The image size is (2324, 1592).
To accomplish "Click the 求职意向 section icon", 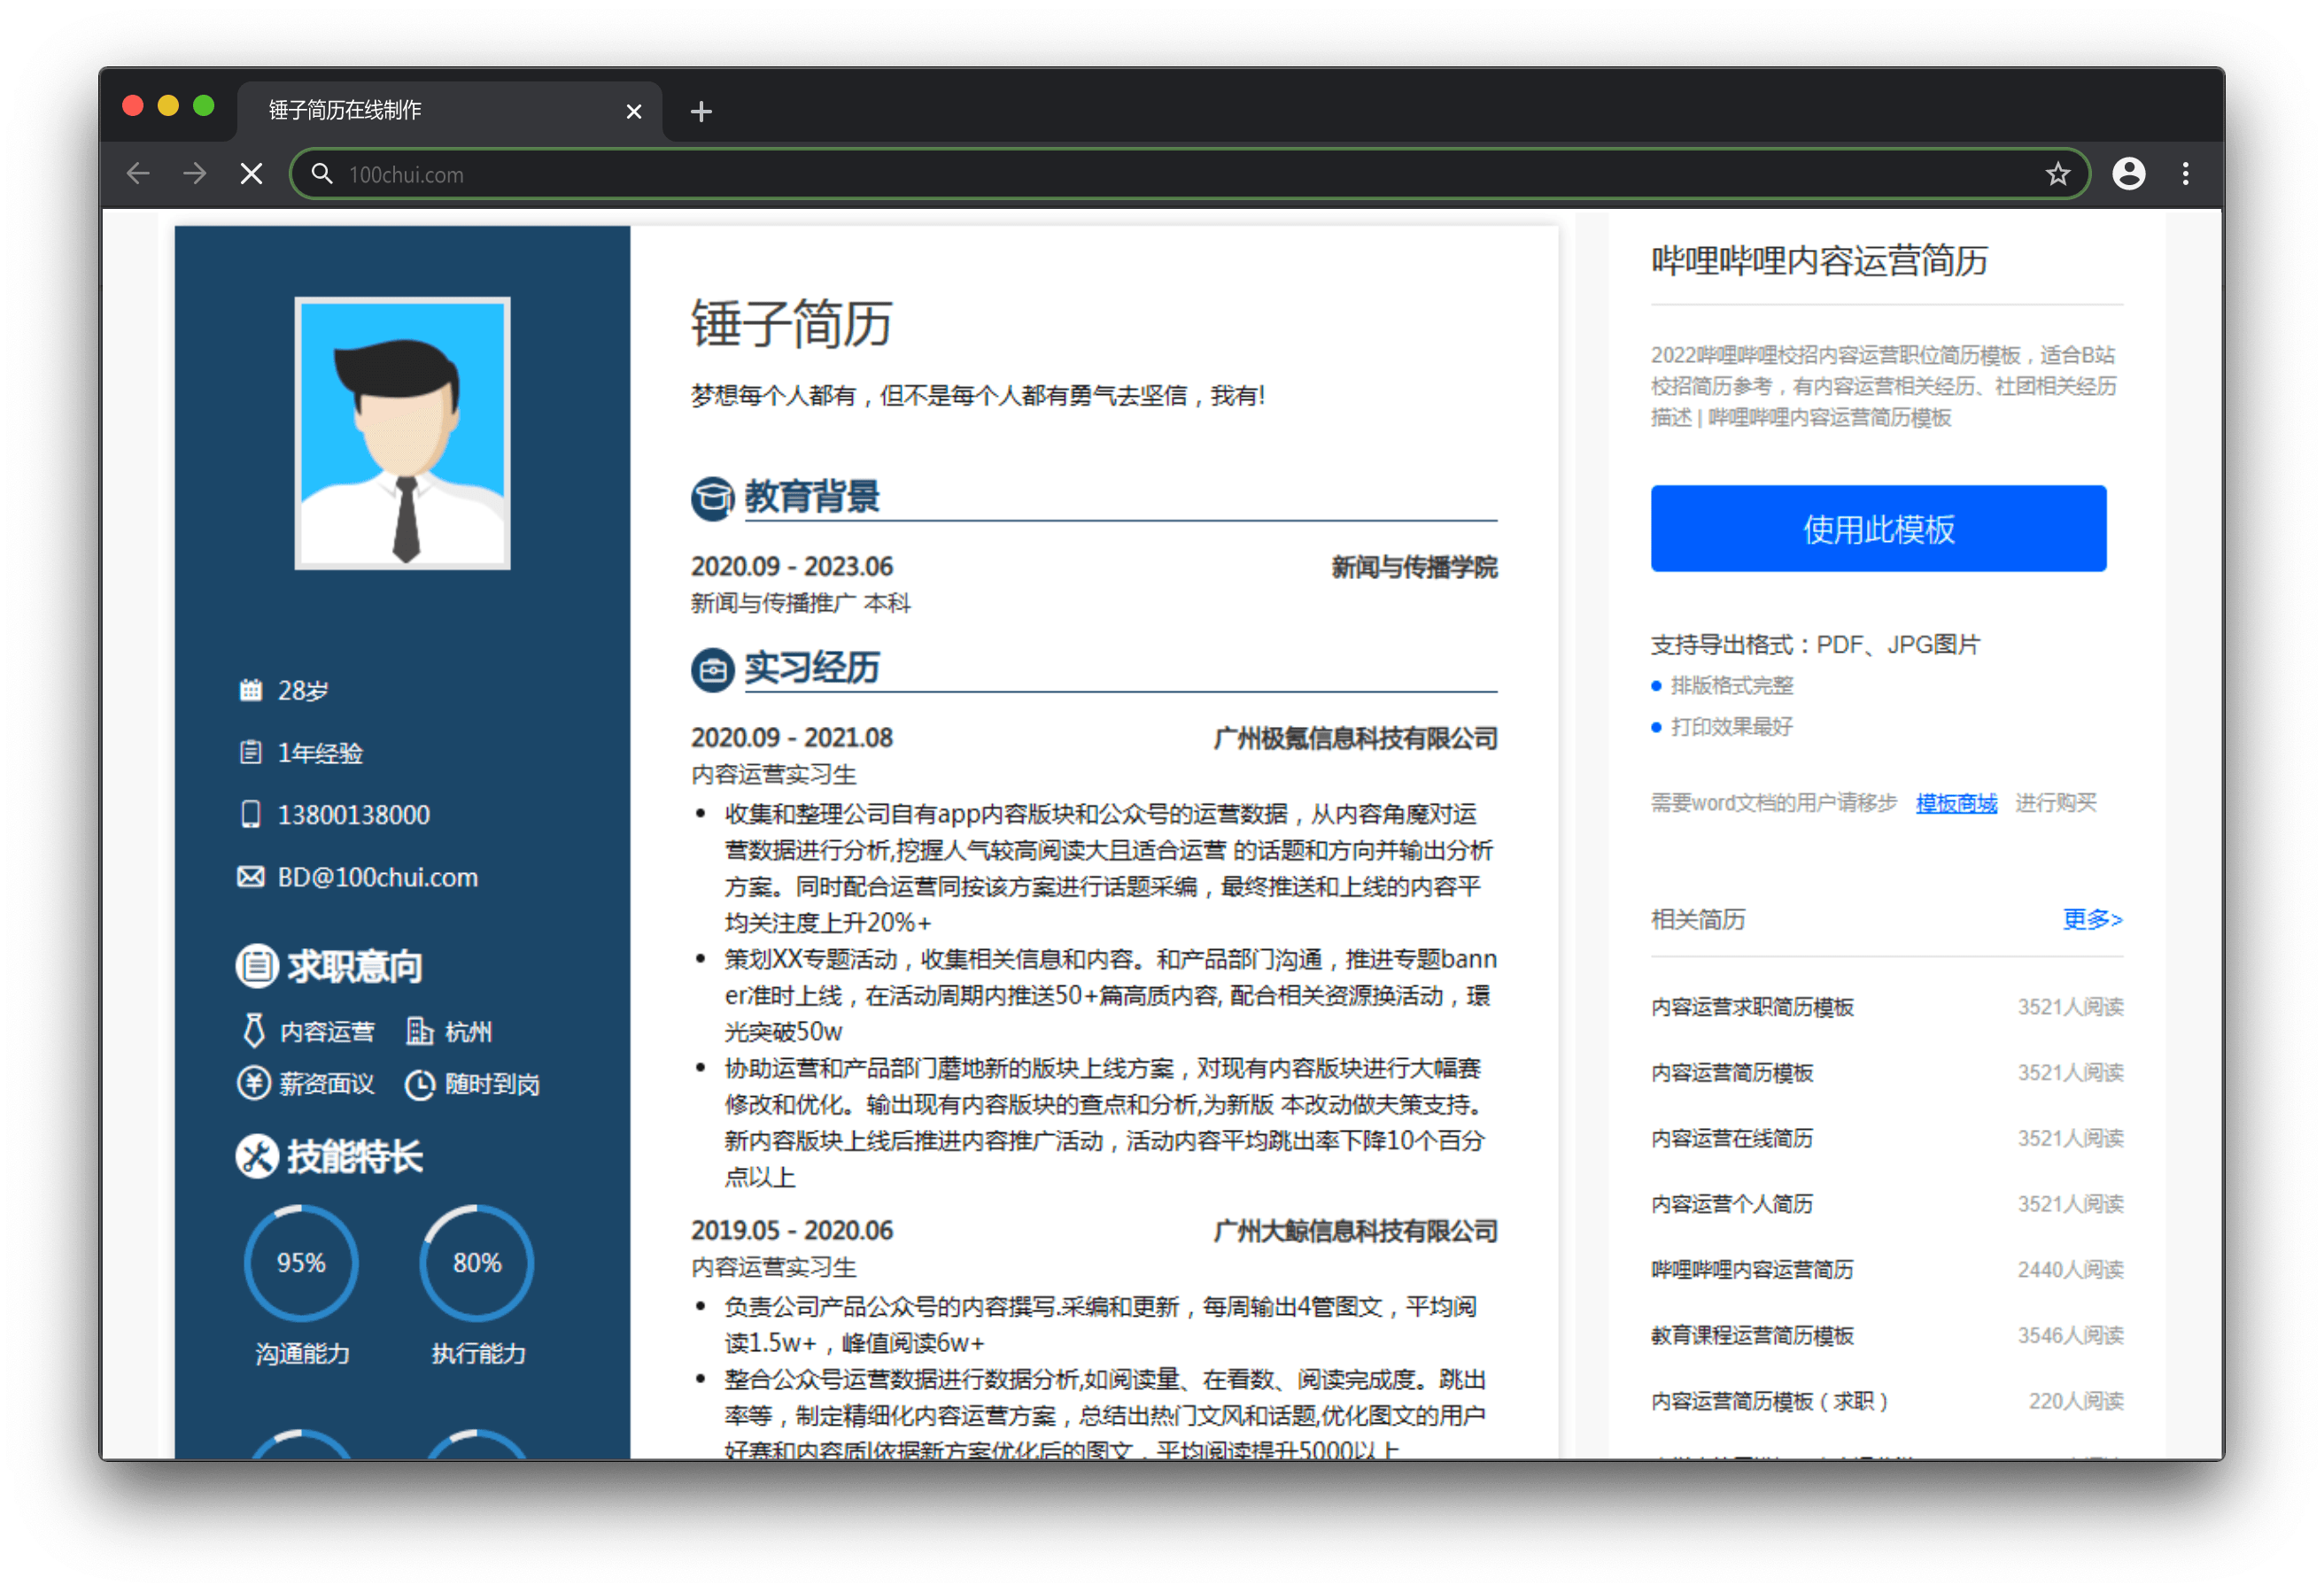I will [257, 966].
